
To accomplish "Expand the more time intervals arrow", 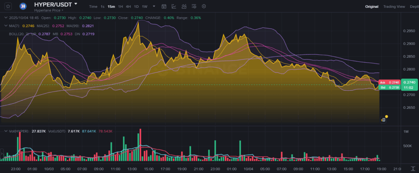I will [154, 7].
